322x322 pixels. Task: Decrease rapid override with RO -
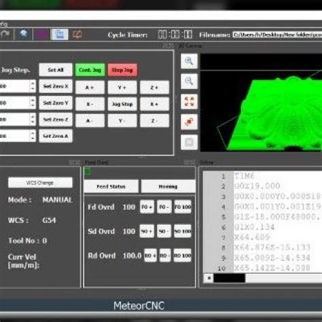pos(165,255)
